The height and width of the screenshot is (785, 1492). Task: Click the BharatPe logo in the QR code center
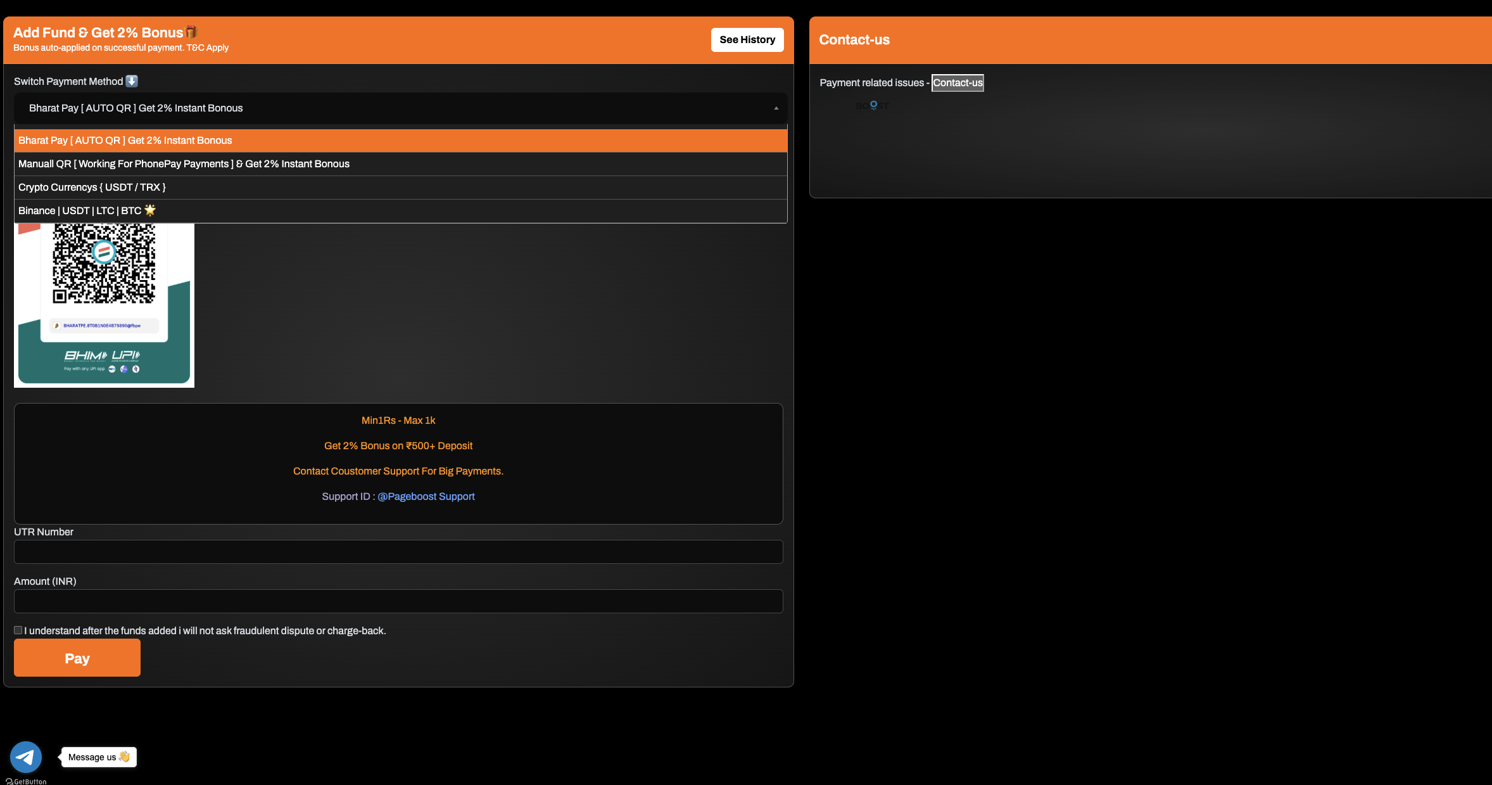coord(104,252)
